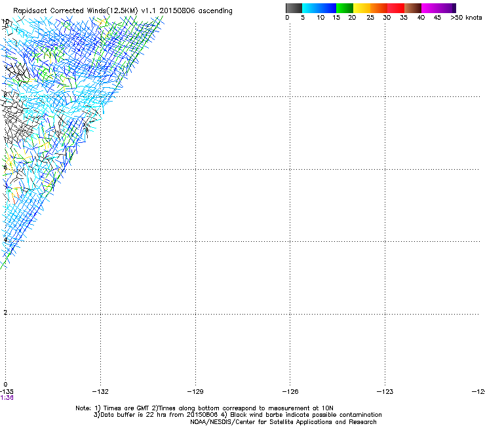The width and height of the screenshot is (485, 426).
Task: Select the magenta 40-45 knots color band
Action: pos(430,8)
